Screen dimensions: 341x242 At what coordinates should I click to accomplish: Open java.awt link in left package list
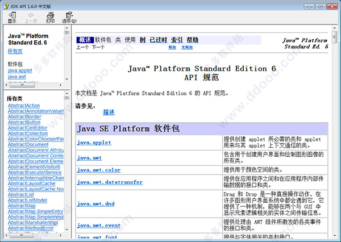coord(16,77)
